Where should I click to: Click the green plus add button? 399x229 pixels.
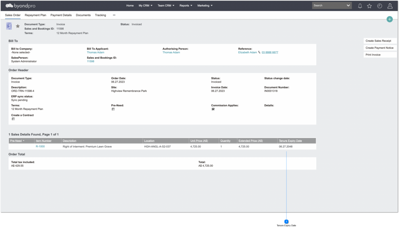tap(389, 19)
